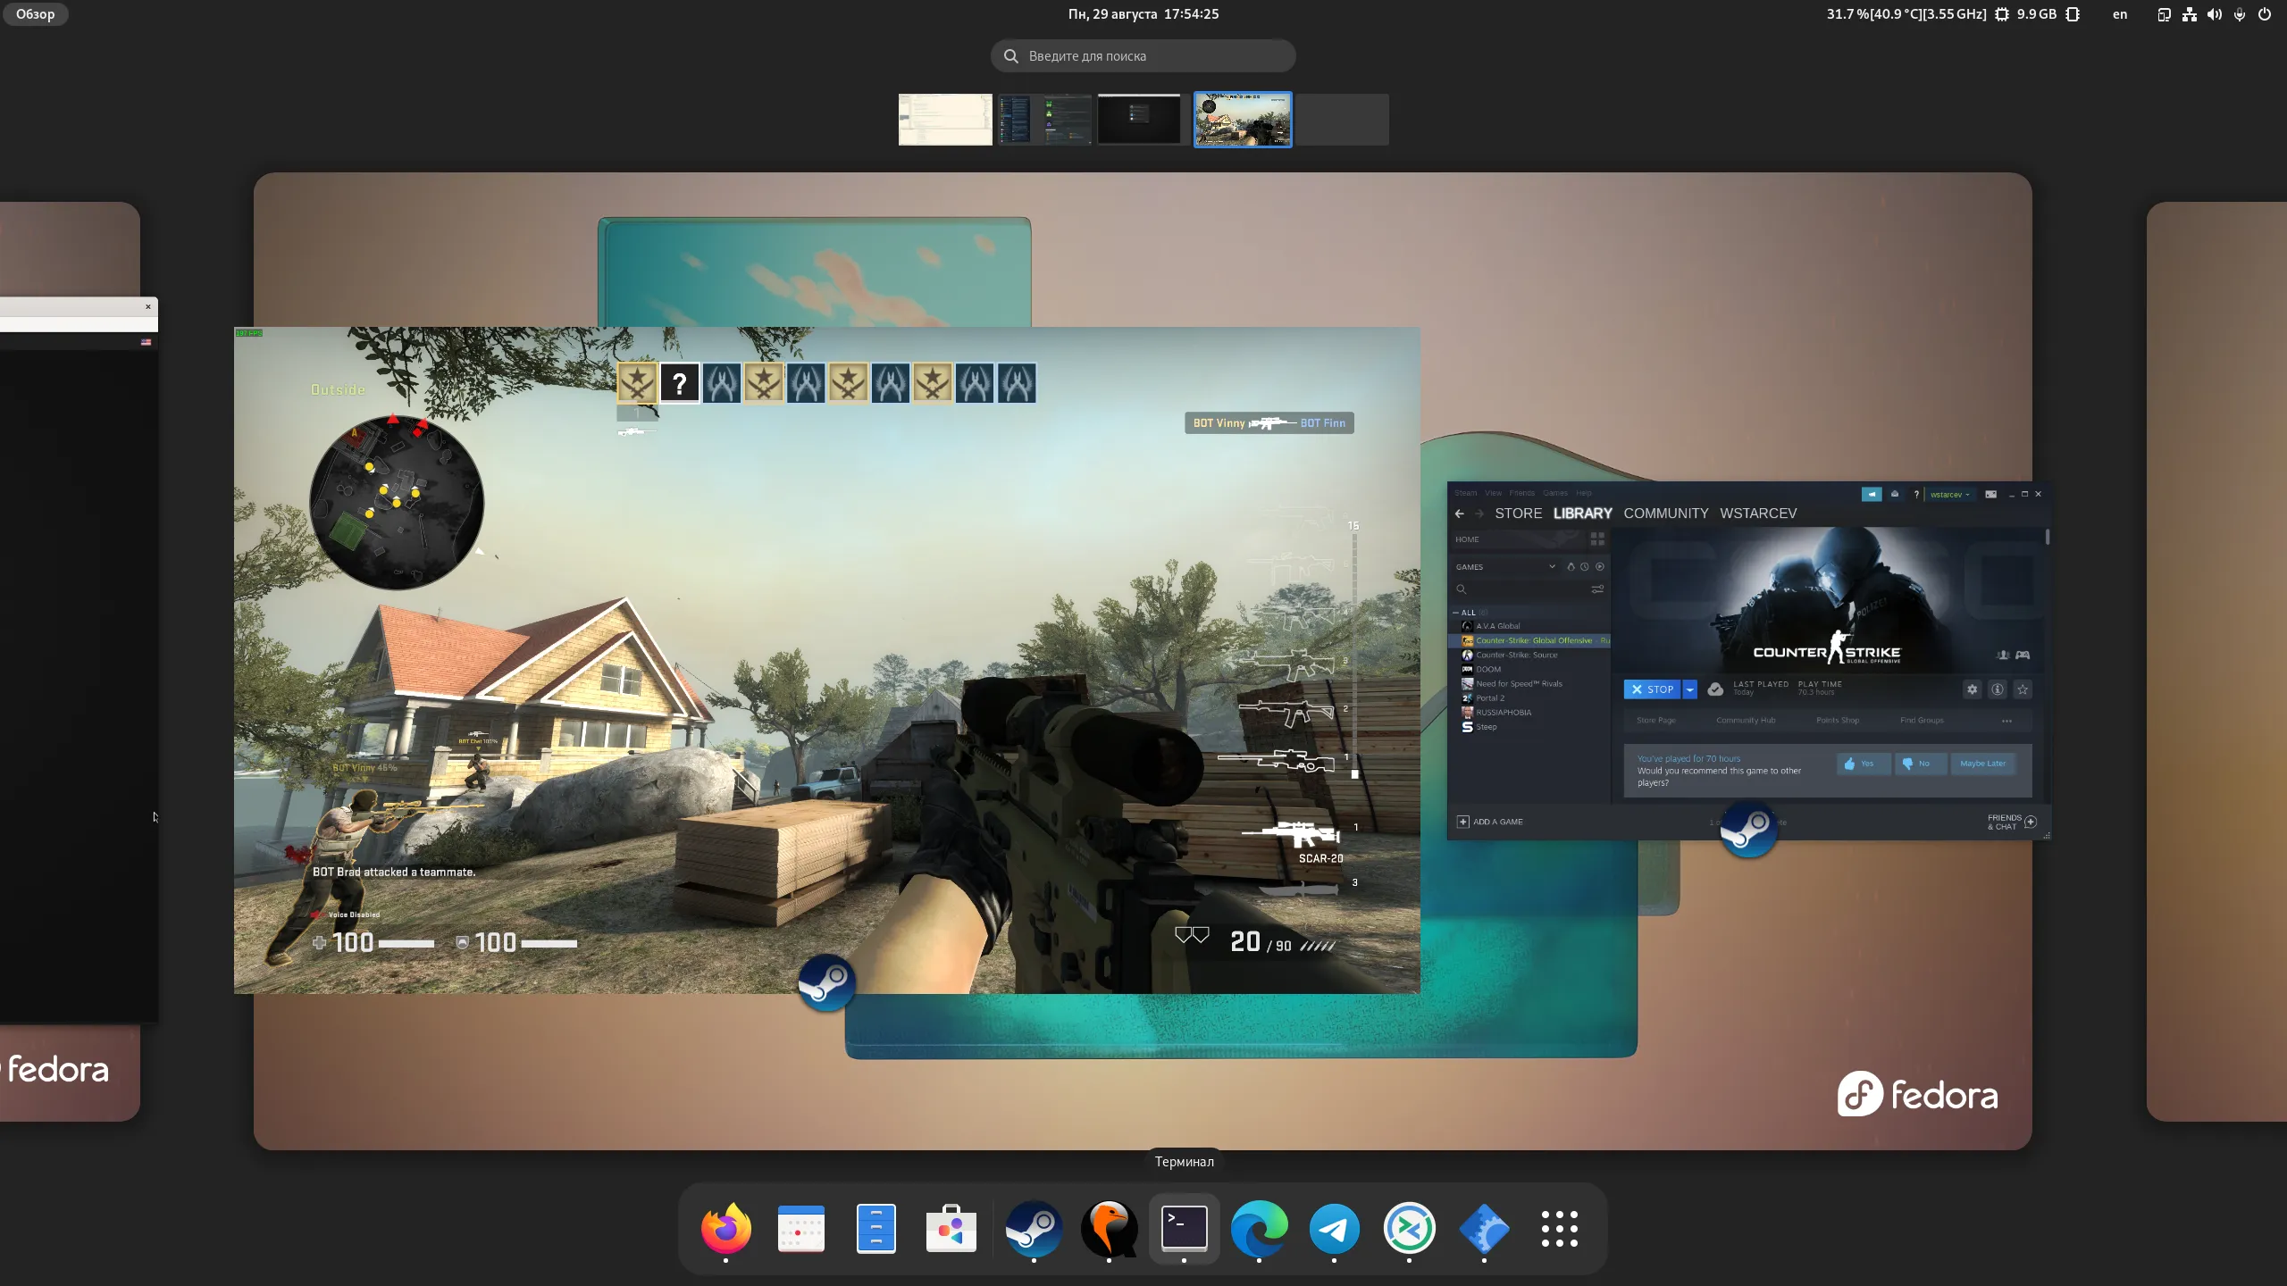
Task: Go back in Steam navigation
Action: point(1459,514)
